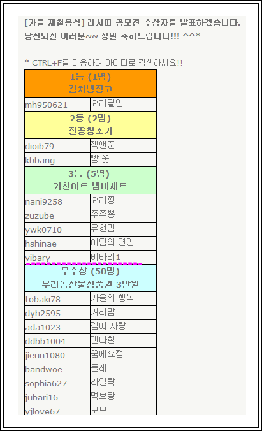Select the nickname cell 라일락
This screenshot has height=431, width=262.
tap(123, 383)
